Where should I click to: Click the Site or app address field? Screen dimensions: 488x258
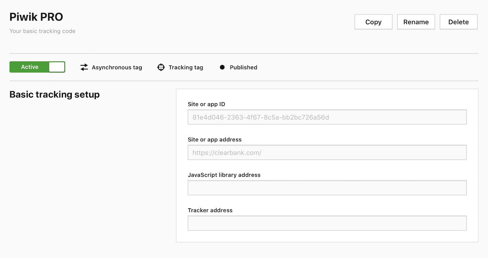327,152
